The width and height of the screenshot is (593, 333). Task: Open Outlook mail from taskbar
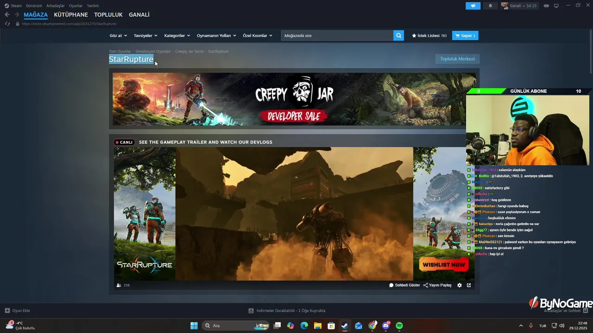click(359, 326)
